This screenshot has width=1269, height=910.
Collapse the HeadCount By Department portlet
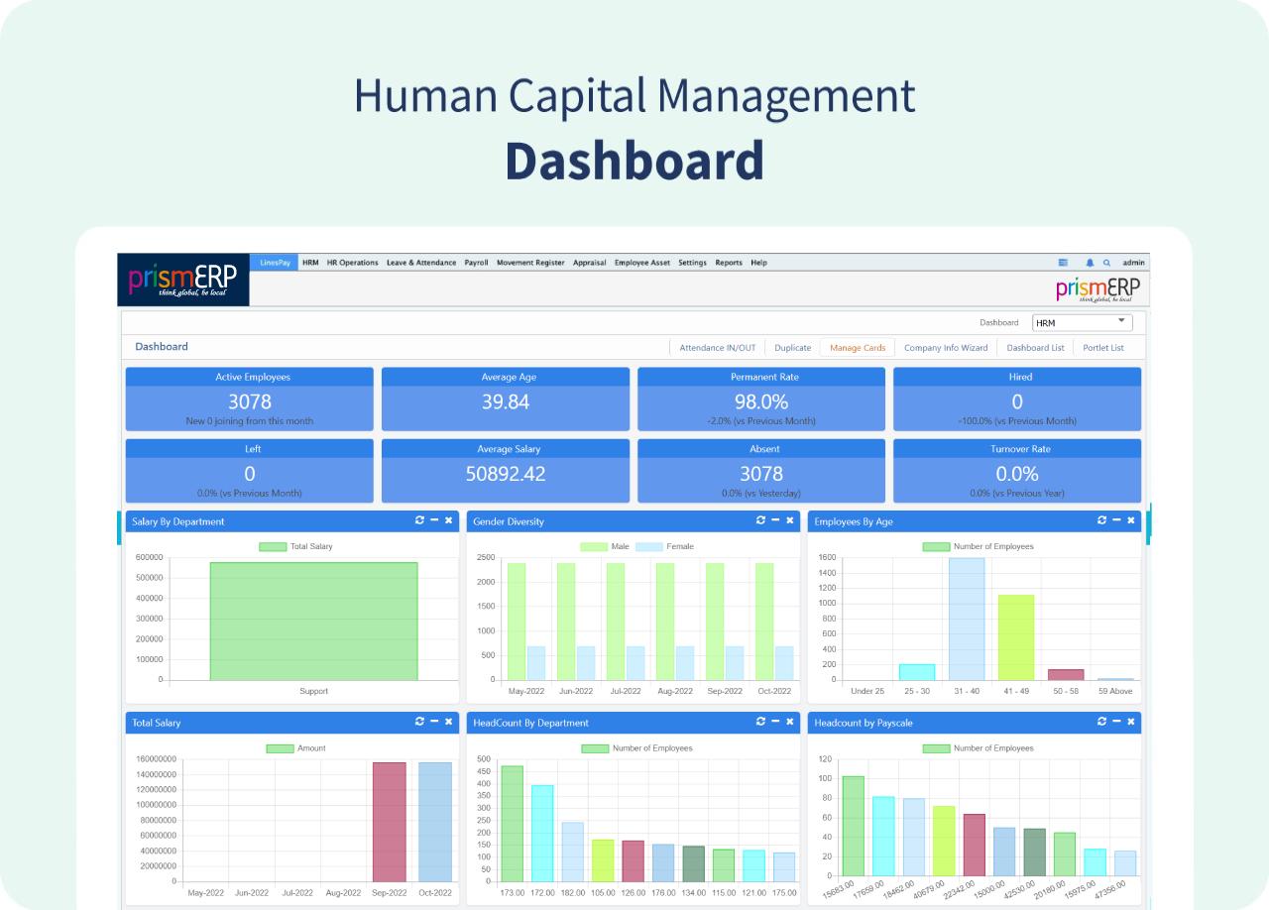[x=775, y=722]
